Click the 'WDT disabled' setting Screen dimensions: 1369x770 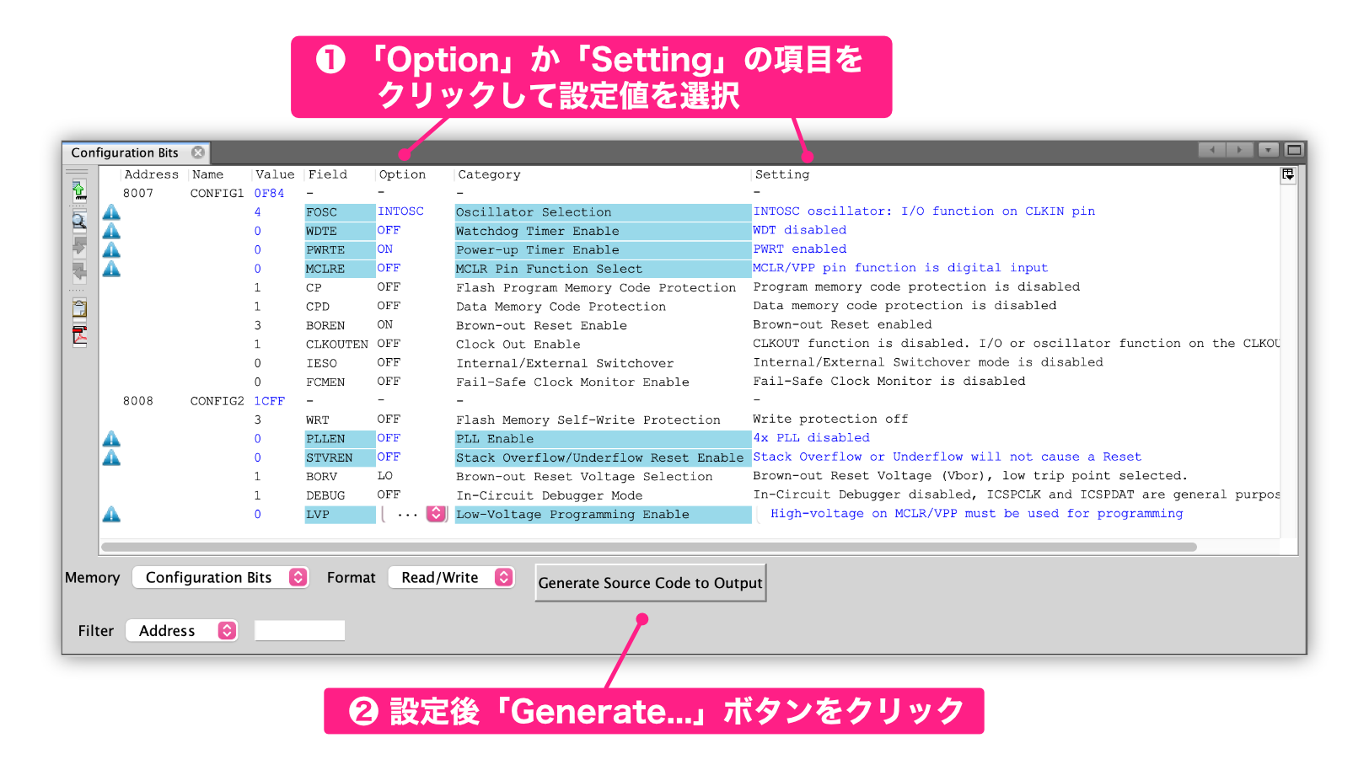coord(800,230)
